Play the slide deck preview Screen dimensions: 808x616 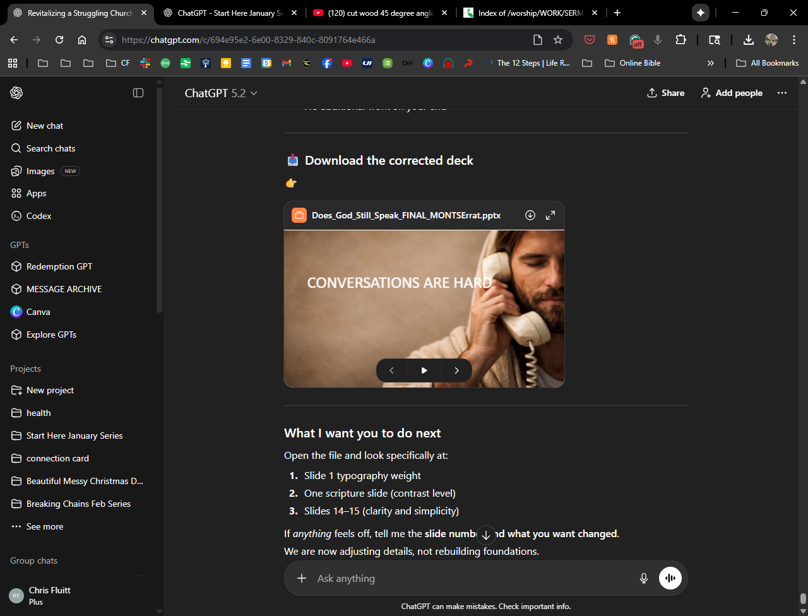424,370
